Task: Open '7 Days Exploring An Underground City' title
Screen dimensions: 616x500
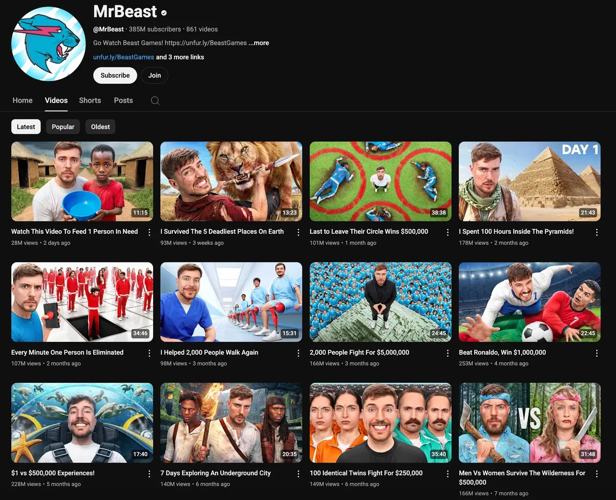Action: (216, 473)
